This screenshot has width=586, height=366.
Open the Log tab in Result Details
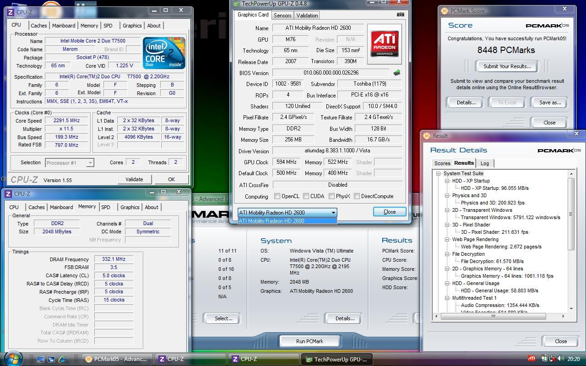pyautogui.click(x=484, y=163)
